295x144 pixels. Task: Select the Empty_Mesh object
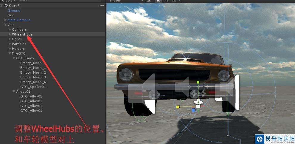[31, 63]
